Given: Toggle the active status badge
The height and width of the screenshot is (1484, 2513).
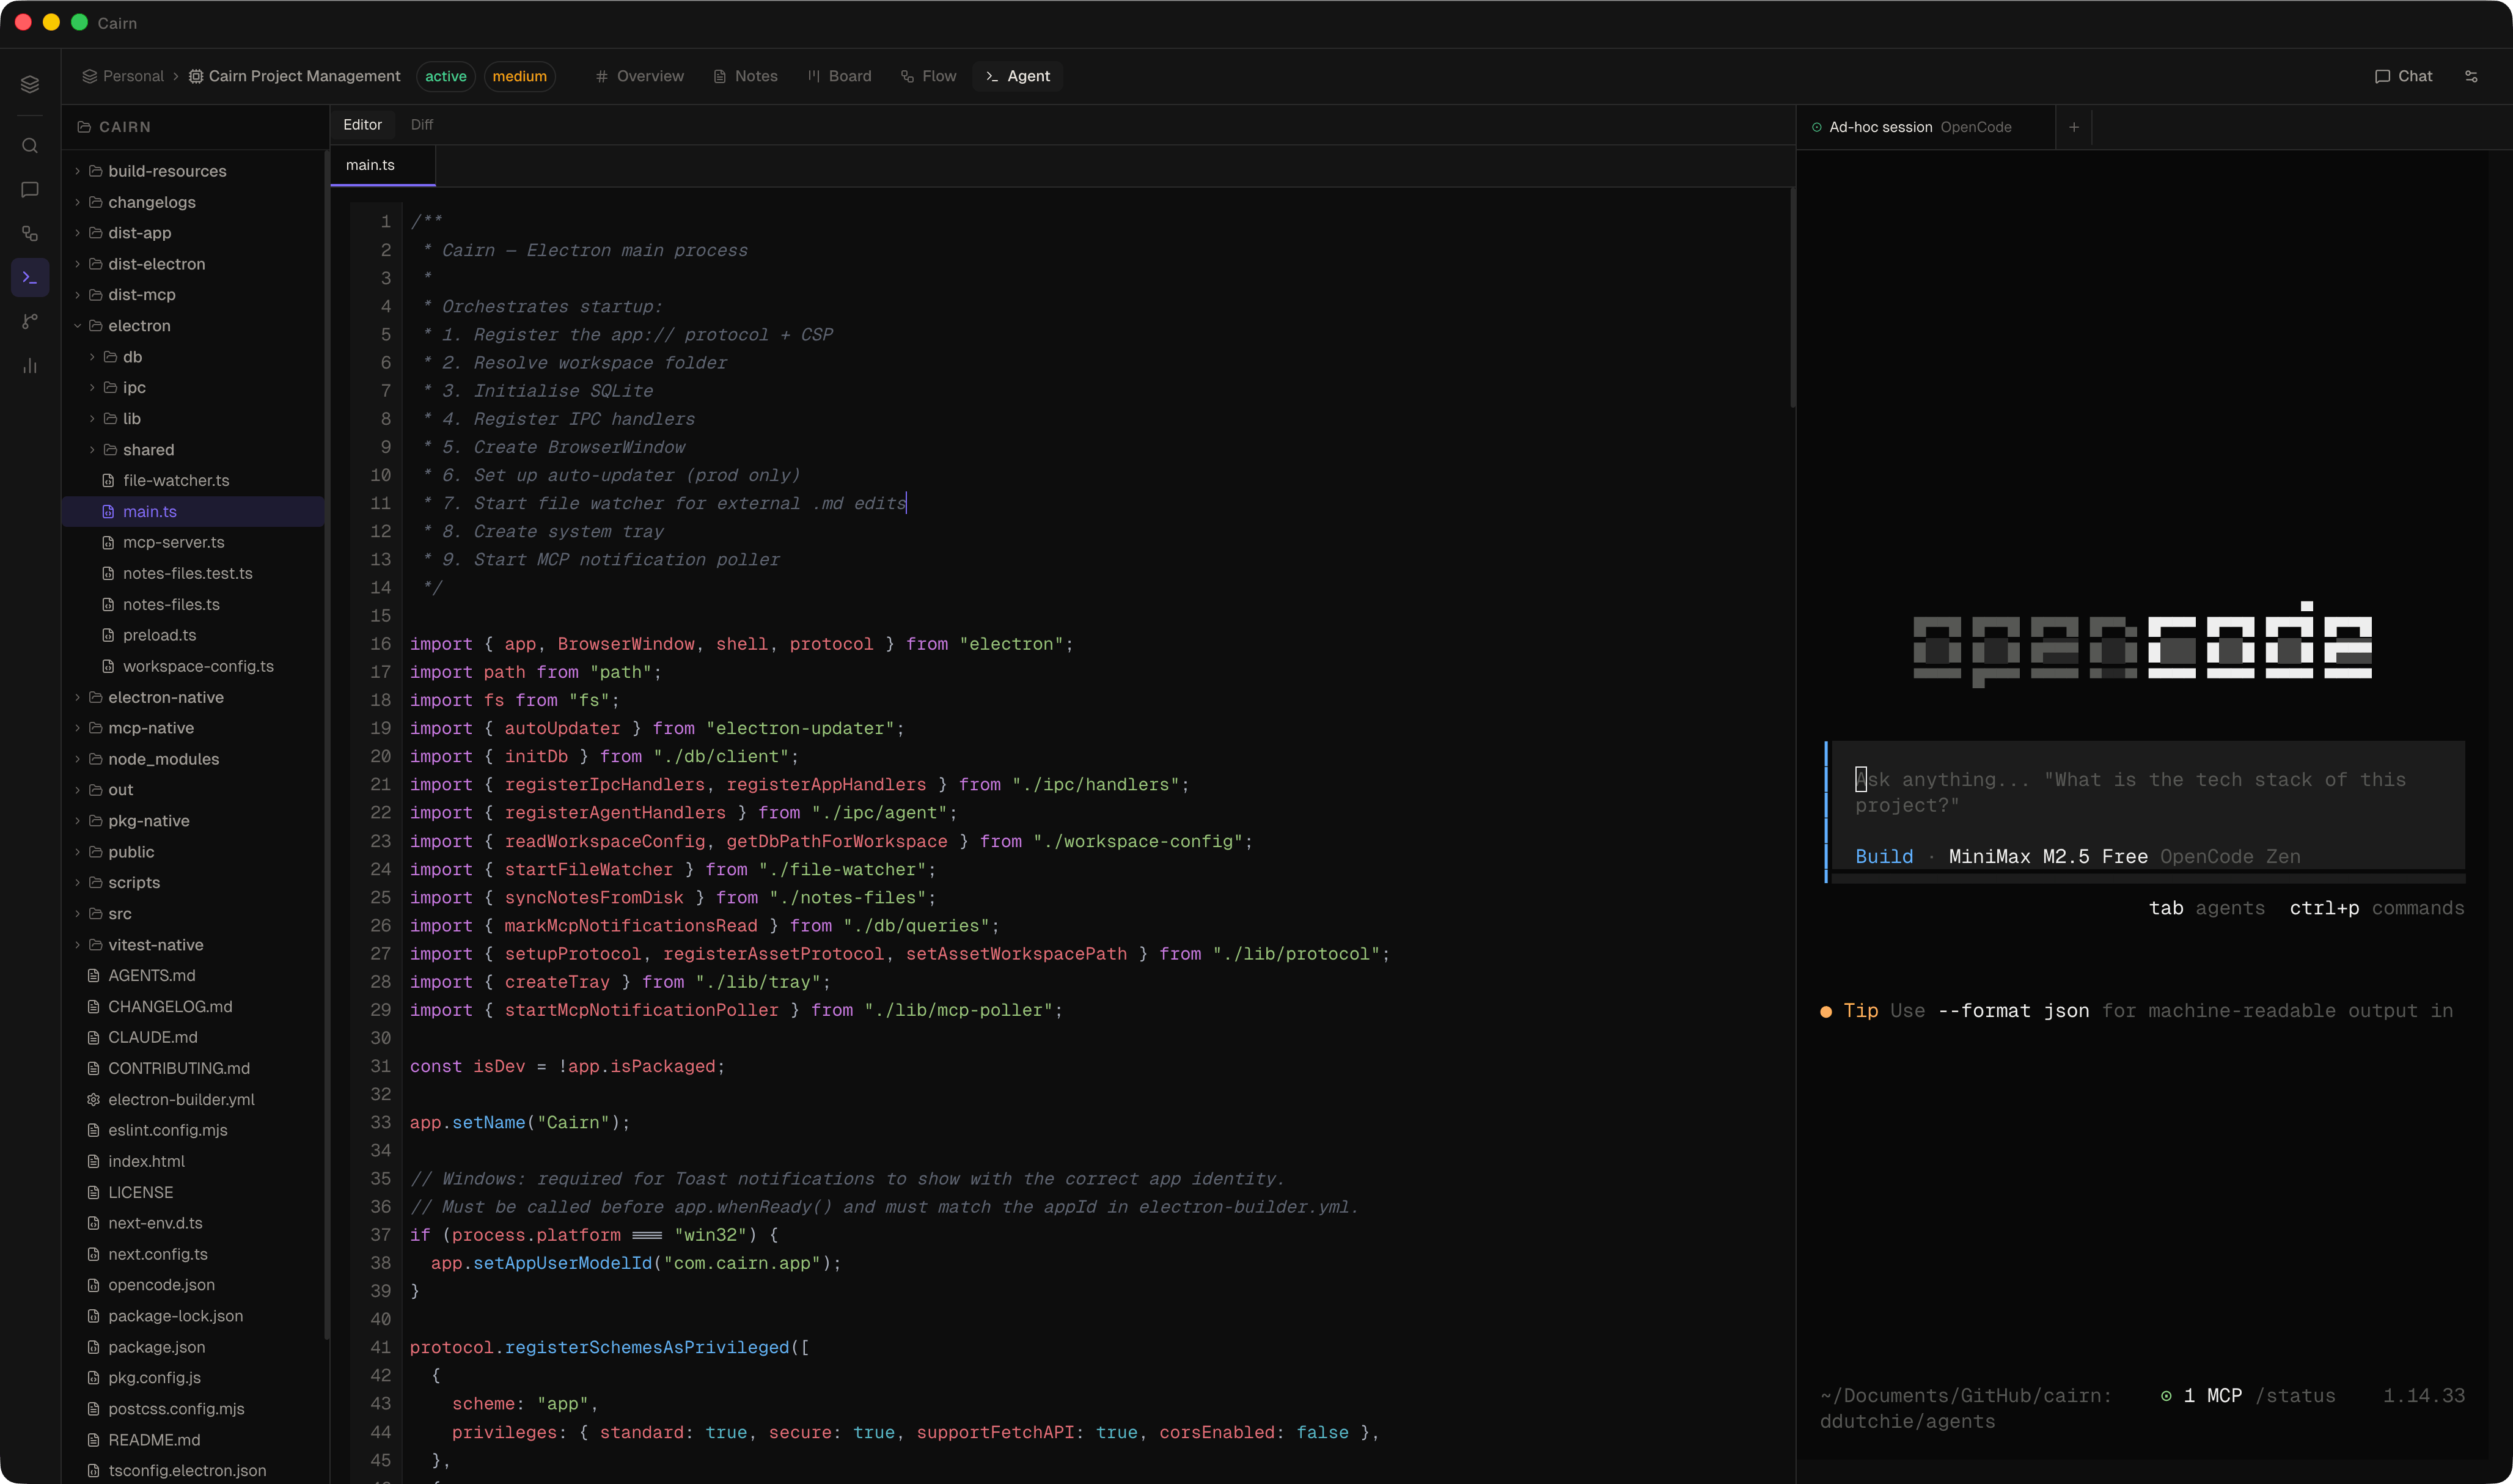Looking at the screenshot, I should [446, 76].
